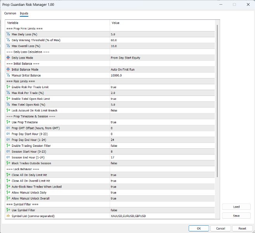The image size is (255, 233).
Task: Click the bool icon beside Block Trades Outside Session
Action: click(8, 163)
